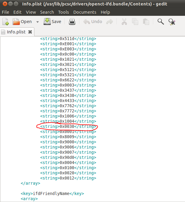Image resolution: width=185 pixels, height=202 pixels.
Task: Save the file using the Save button
Action: 52,22
